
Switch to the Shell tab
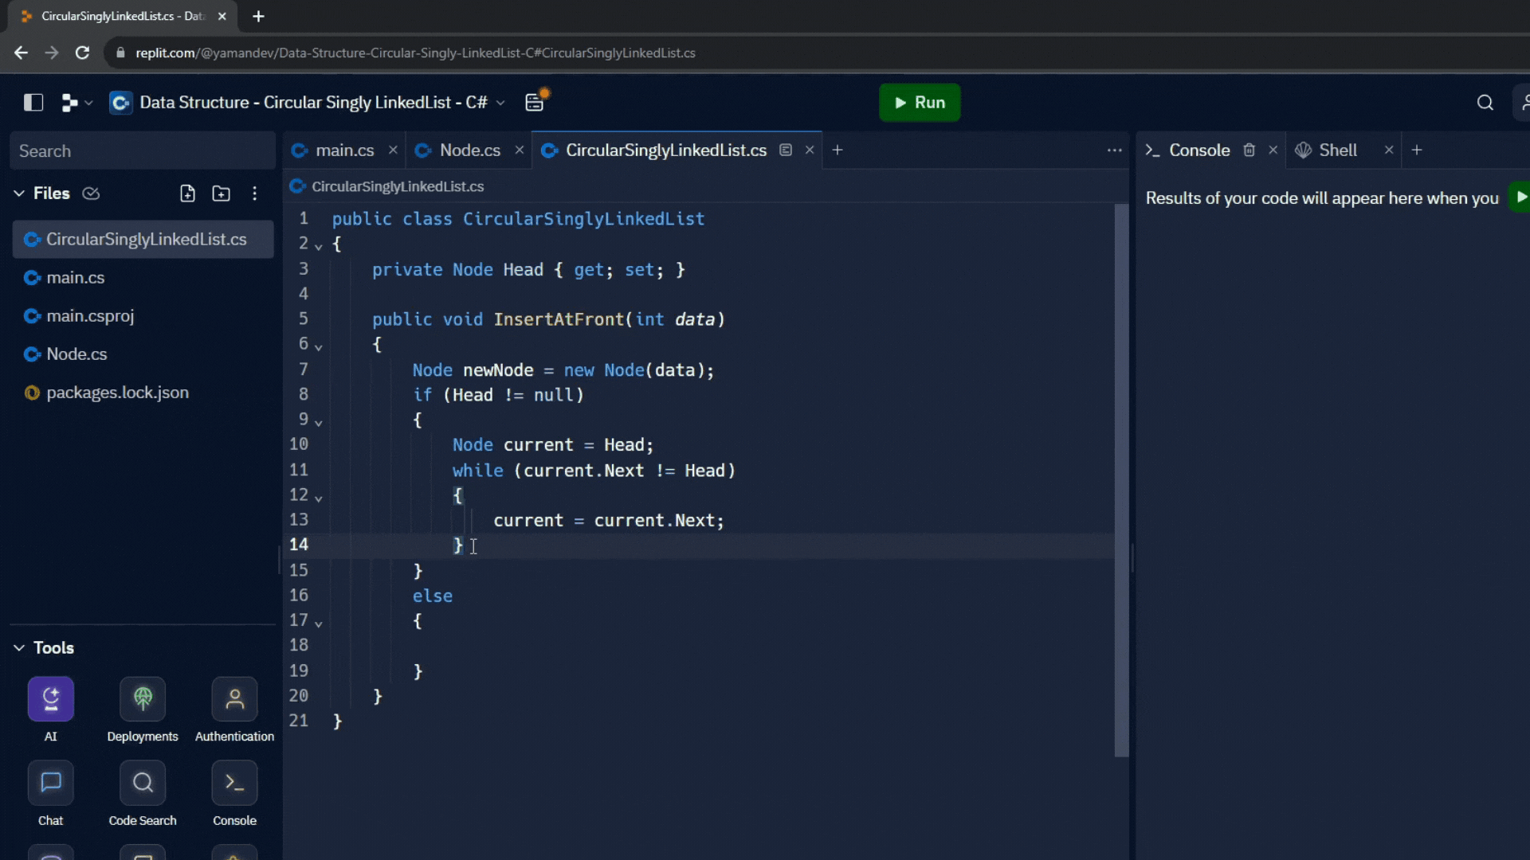[x=1336, y=150]
